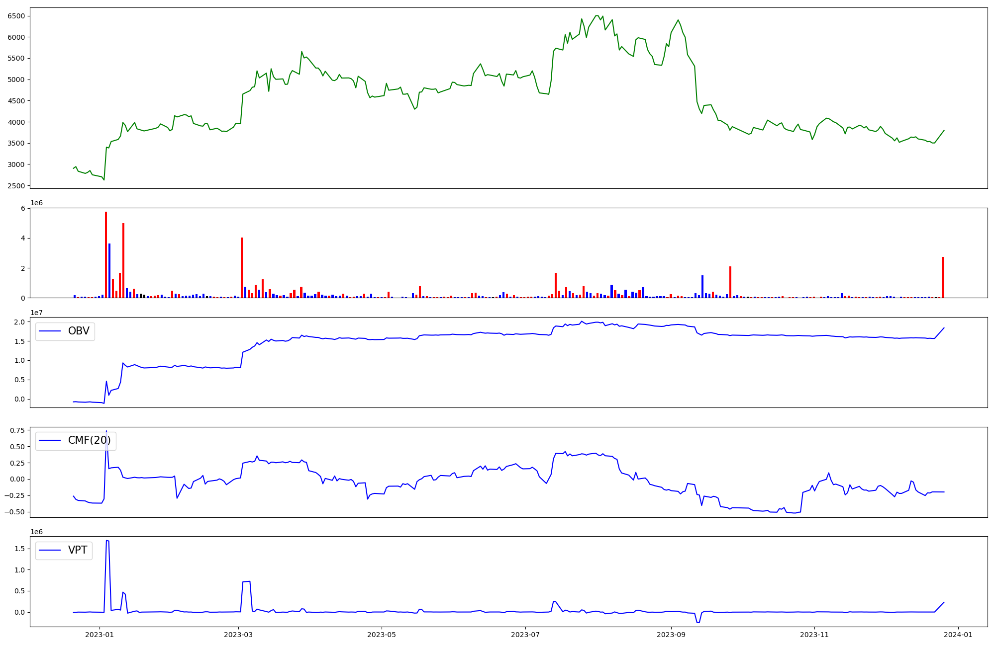Click the CMF(20) legend label
995x646 pixels.
(89, 441)
